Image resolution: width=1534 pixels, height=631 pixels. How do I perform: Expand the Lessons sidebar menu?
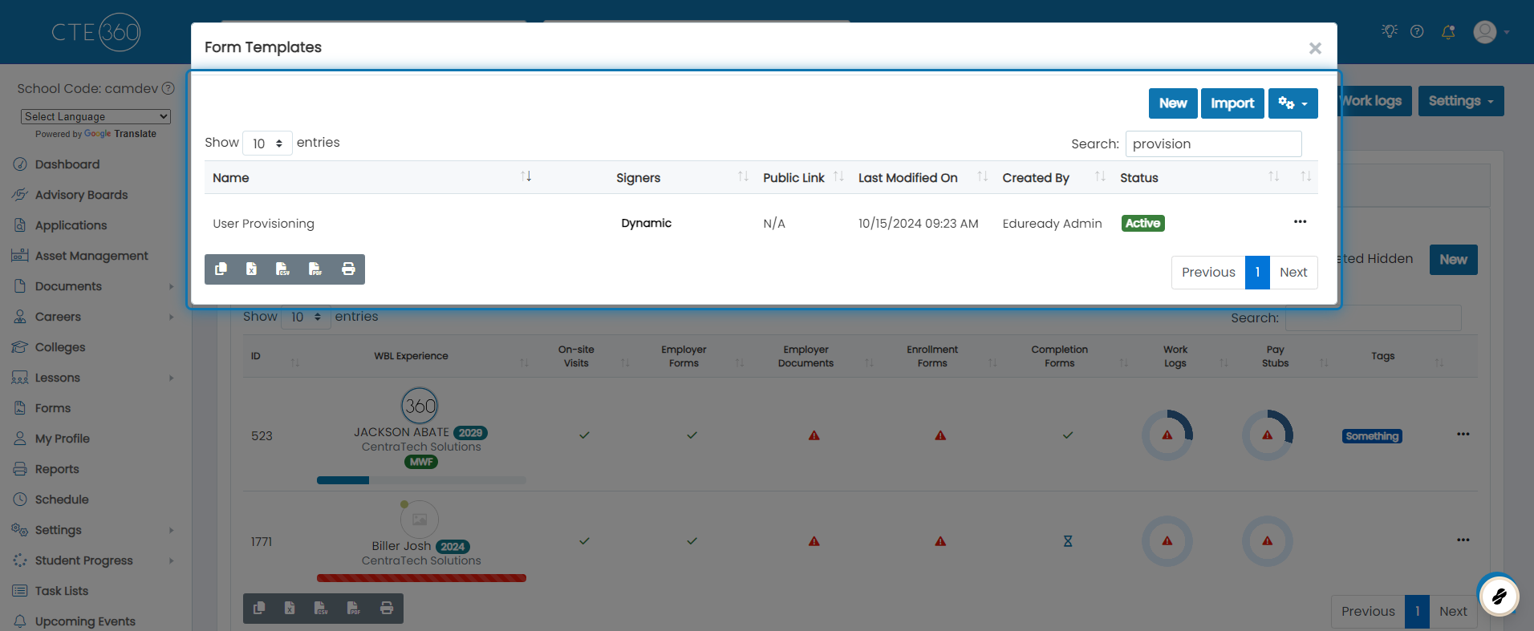point(95,378)
